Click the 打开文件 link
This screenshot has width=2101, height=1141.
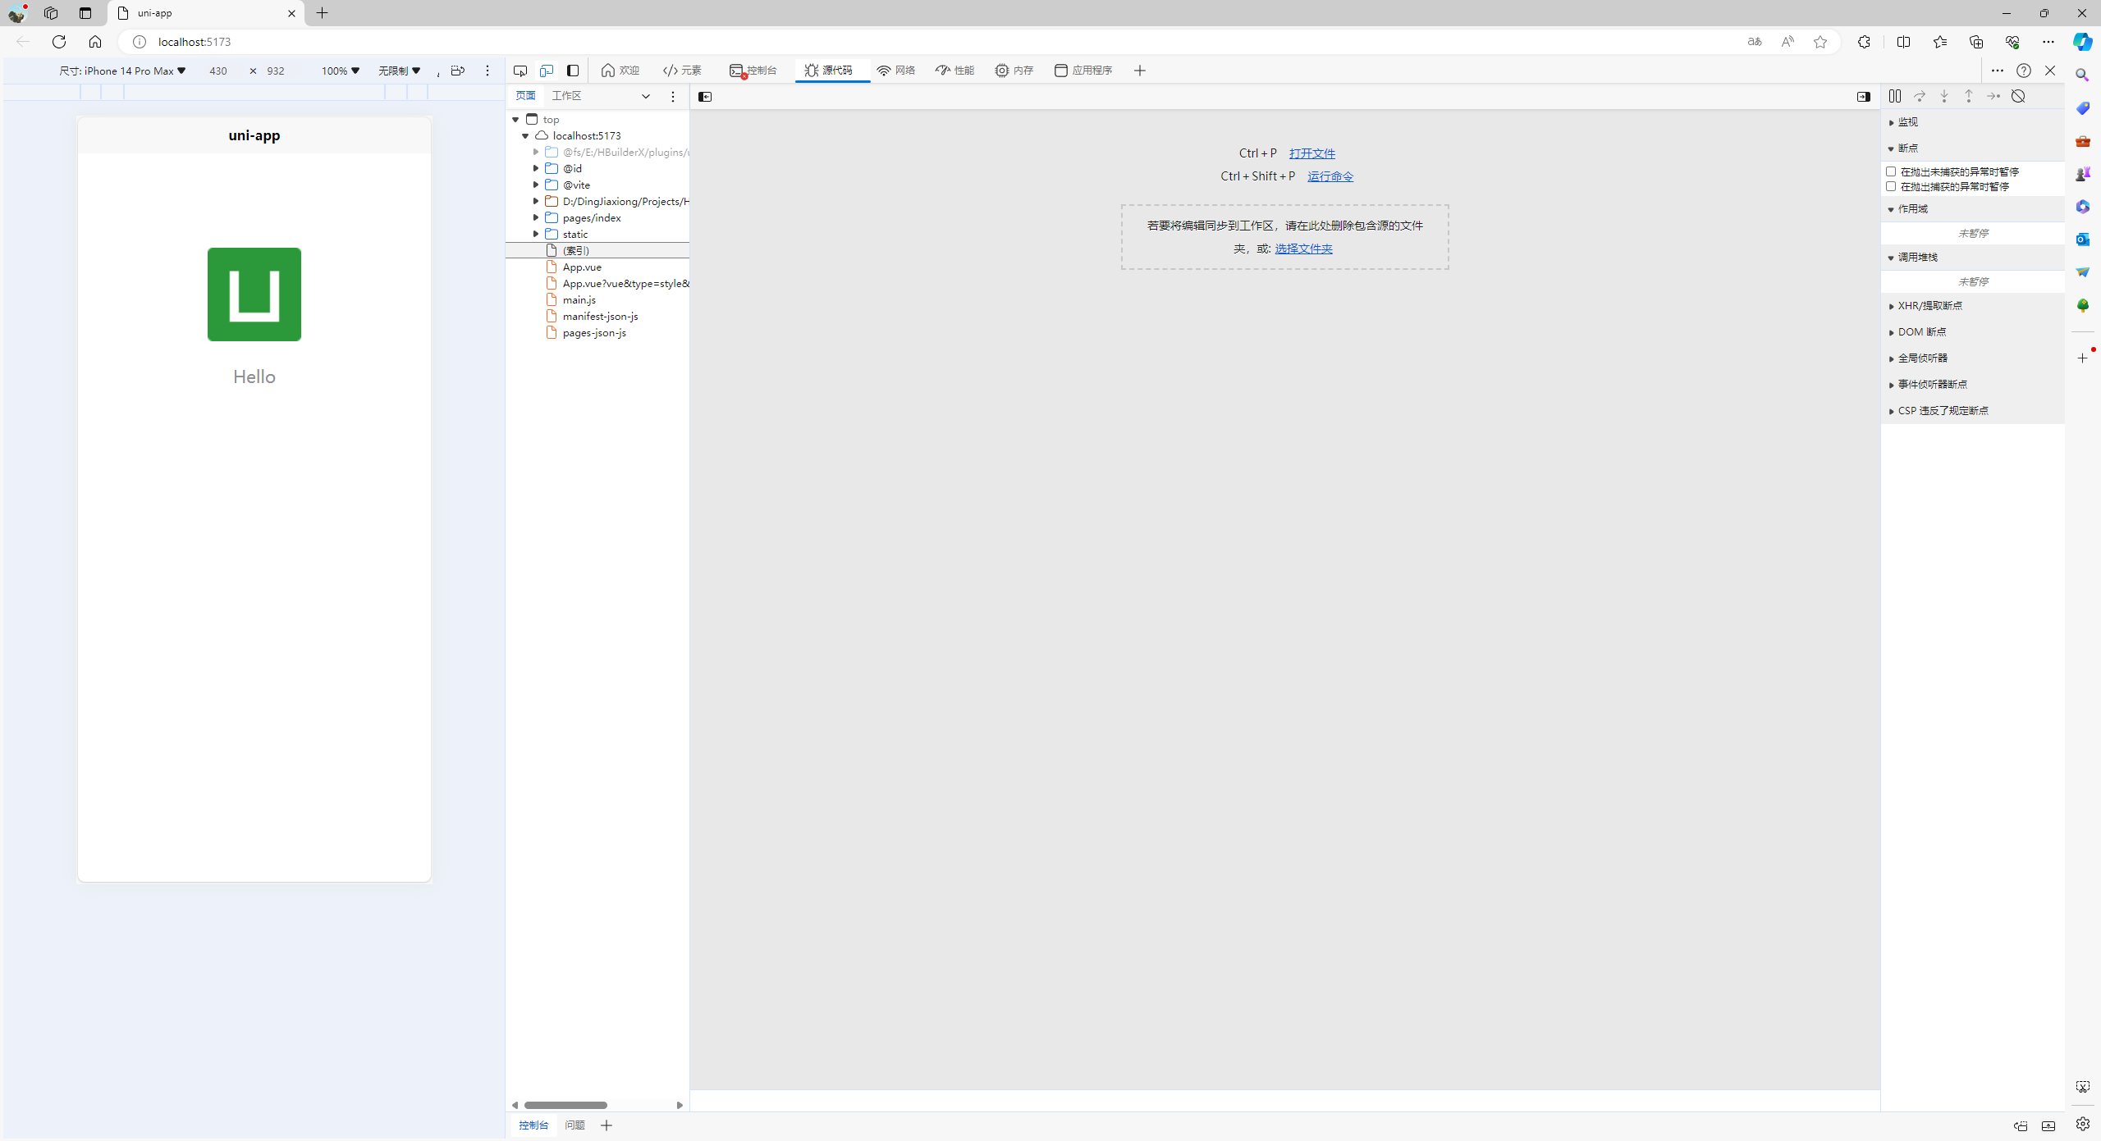1311,153
